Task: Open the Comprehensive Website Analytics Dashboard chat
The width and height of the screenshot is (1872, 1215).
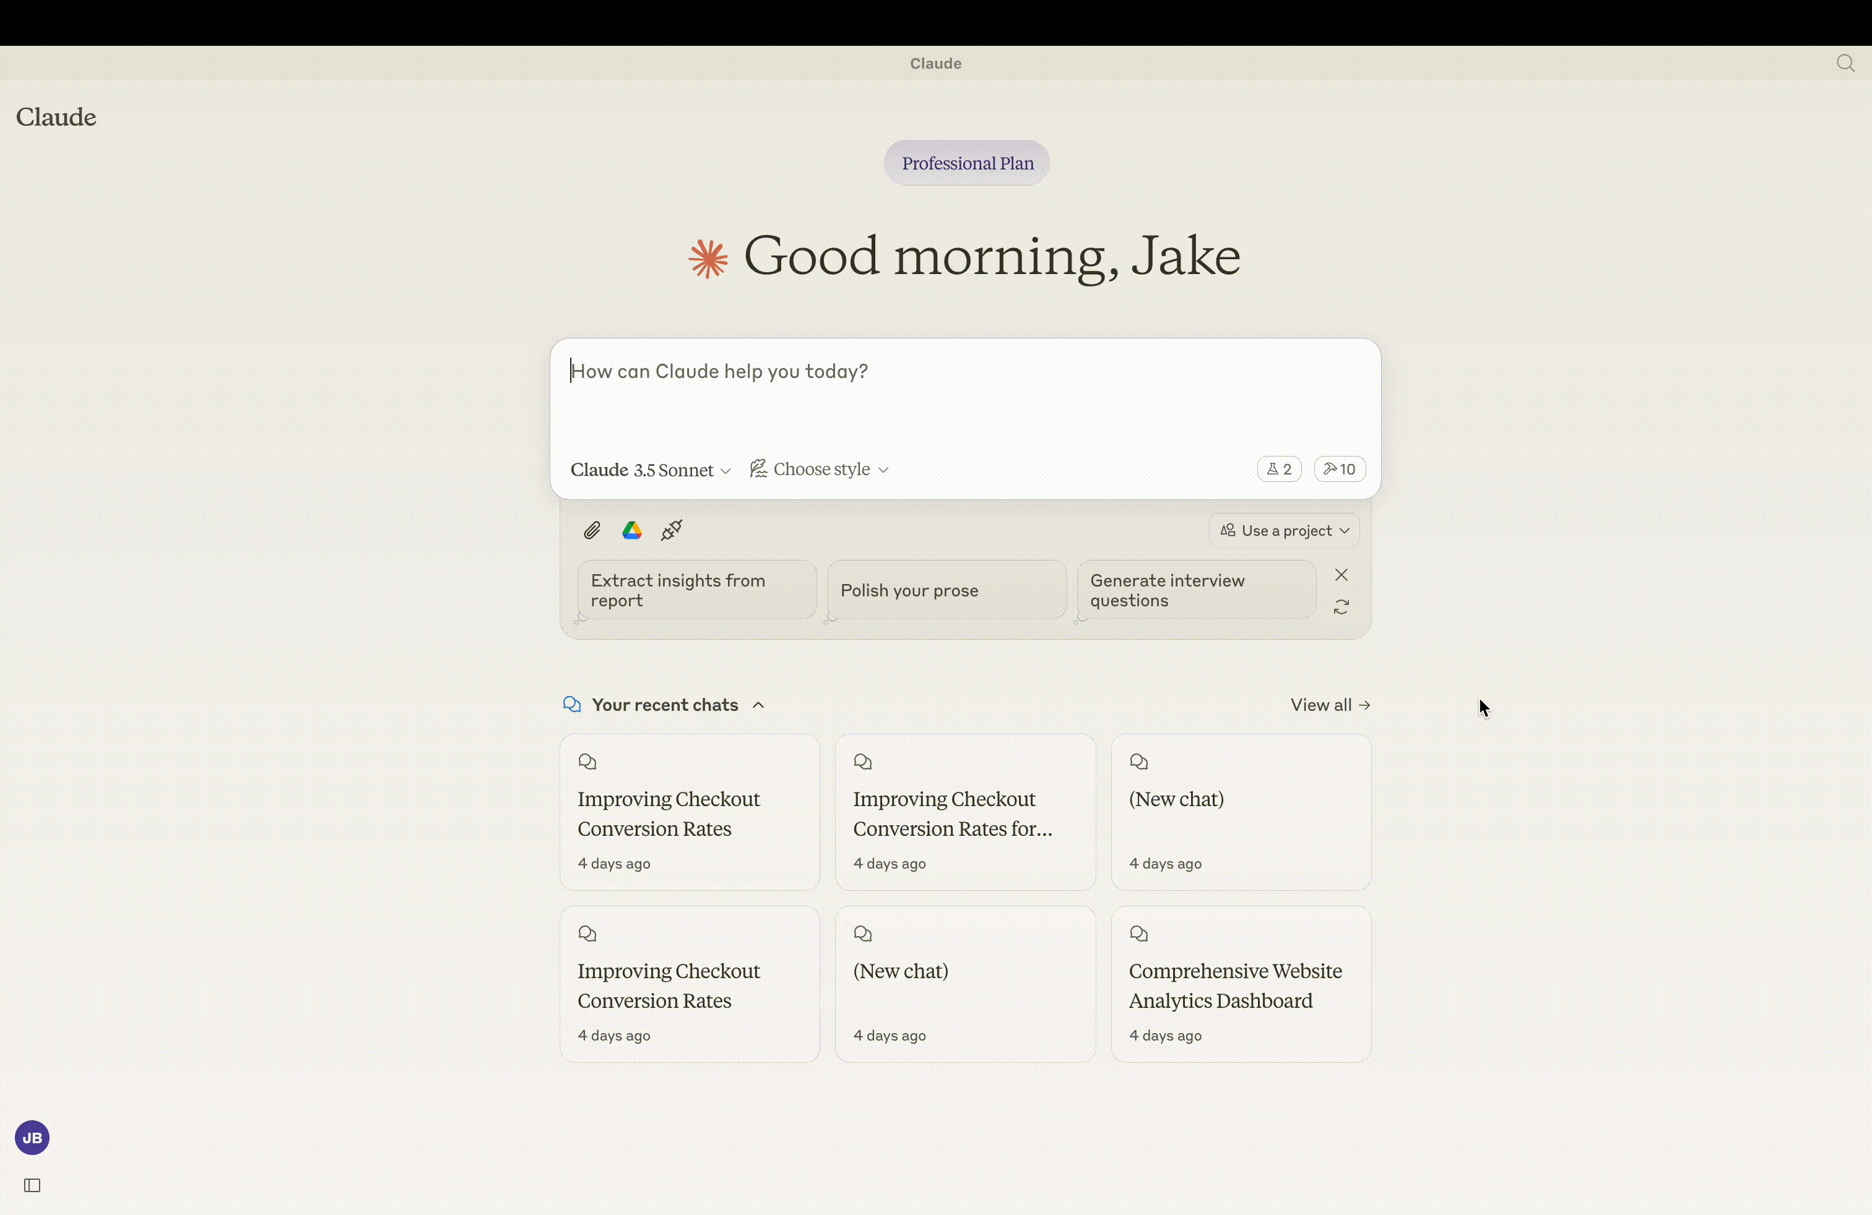Action: (1241, 984)
